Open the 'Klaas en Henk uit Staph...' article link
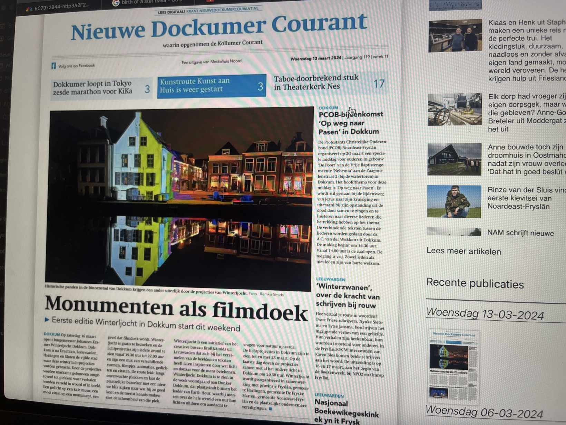This screenshot has width=566, height=425. pyautogui.click(x=527, y=50)
